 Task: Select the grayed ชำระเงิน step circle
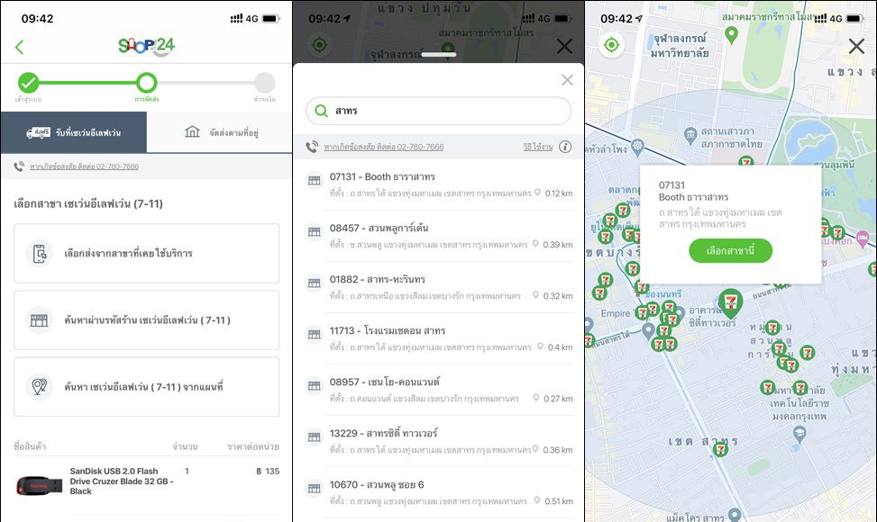point(264,84)
